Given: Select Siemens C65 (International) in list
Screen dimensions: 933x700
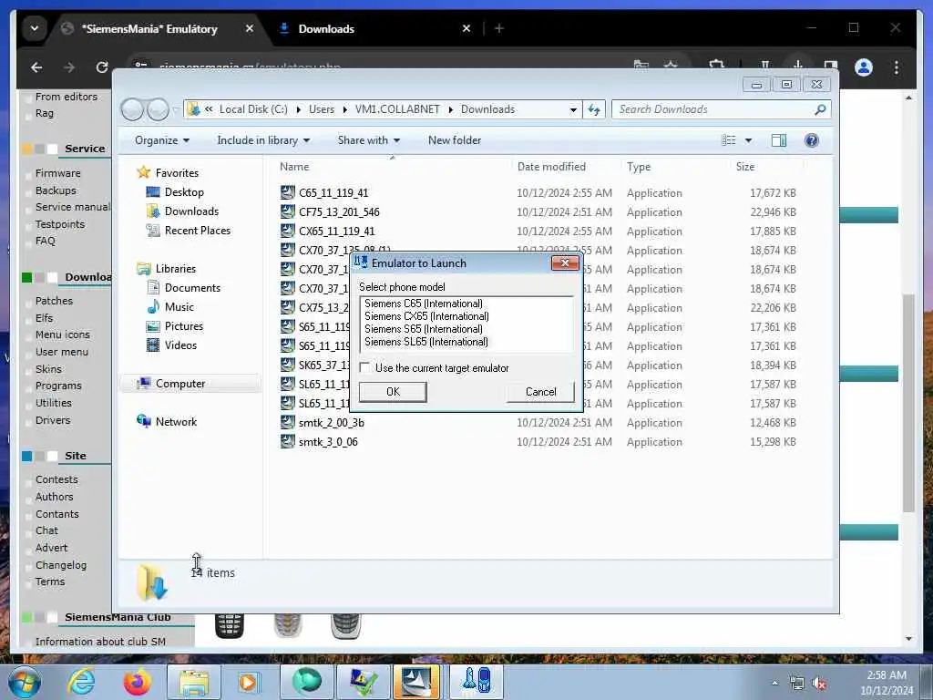Looking at the screenshot, I should [423, 304].
